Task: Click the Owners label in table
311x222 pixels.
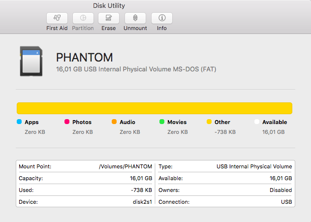Action: [x=169, y=190]
